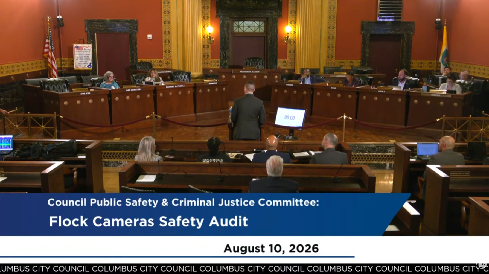Point at the "BARROSO de PADILLA" nameplate
The width and height of the screenshot is (489, 274).
(x=175, y=86)
